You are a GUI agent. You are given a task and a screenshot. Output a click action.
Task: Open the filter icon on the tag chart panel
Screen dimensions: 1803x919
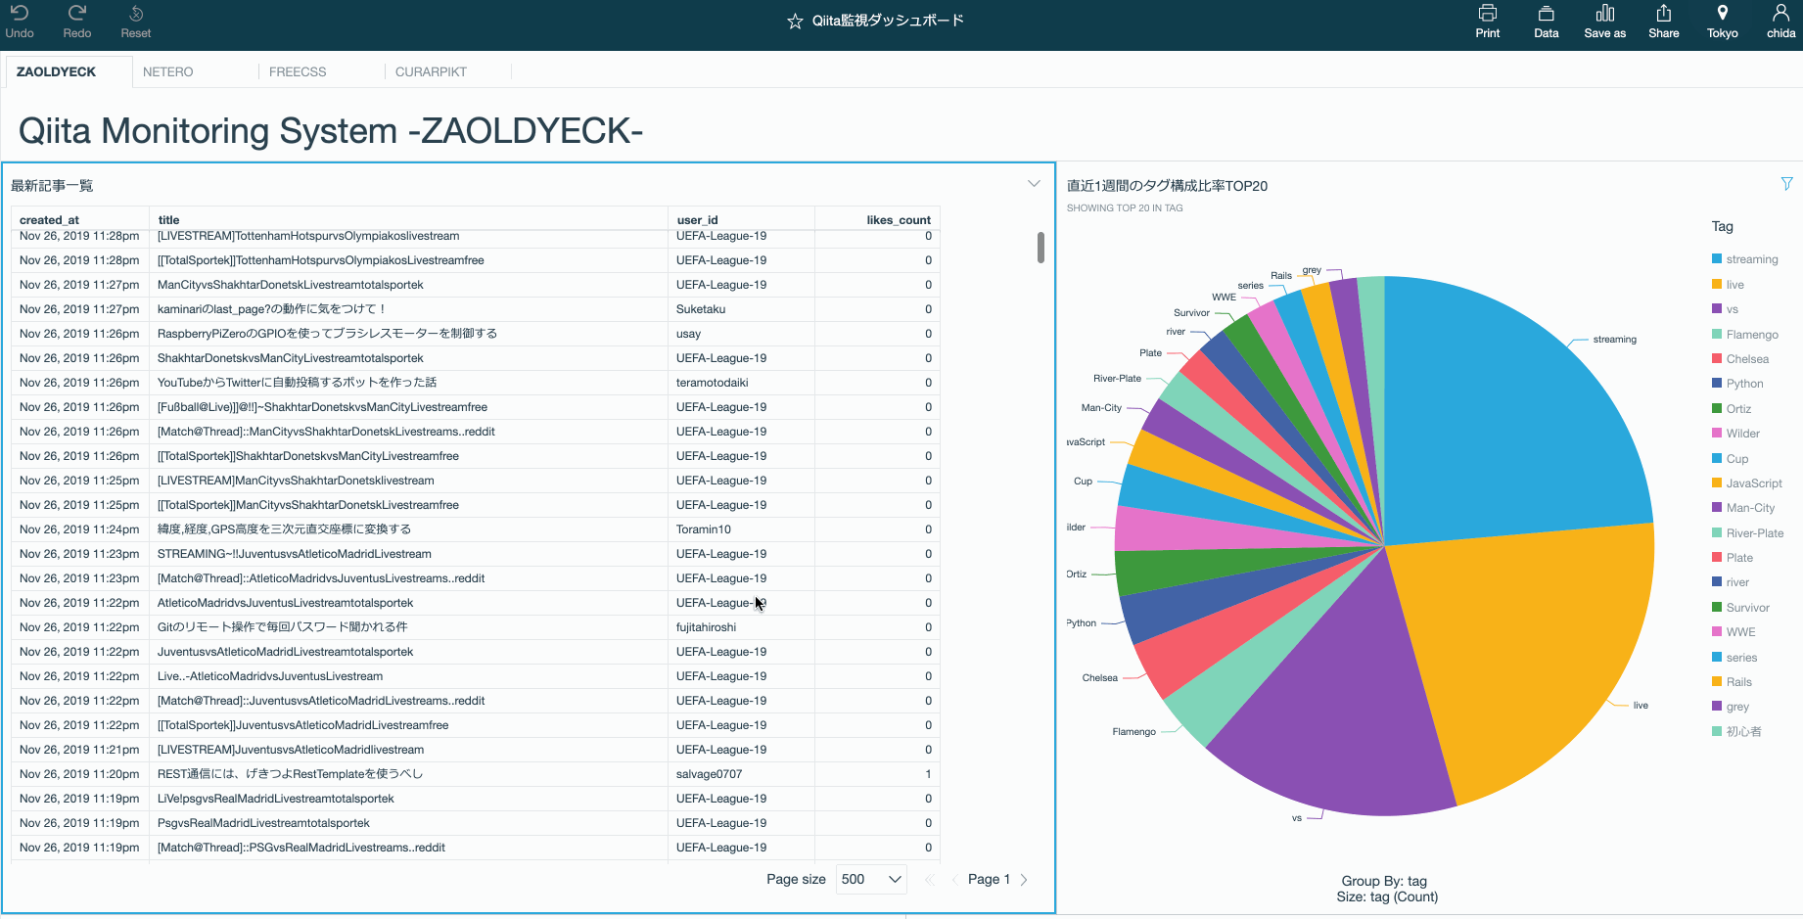point(1786,183)
